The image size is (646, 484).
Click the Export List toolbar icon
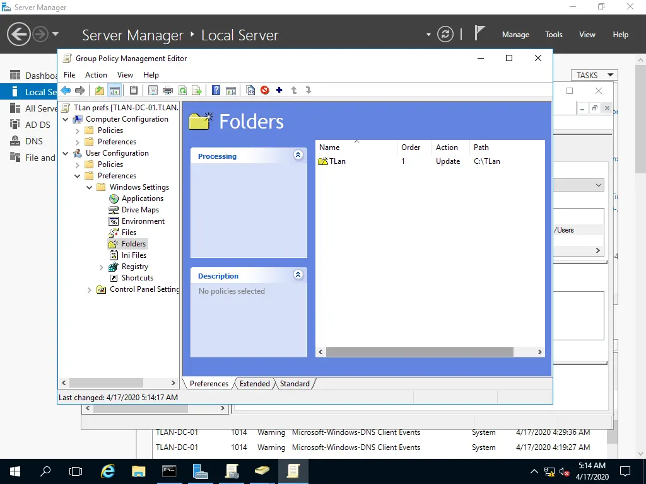[197, 90]
